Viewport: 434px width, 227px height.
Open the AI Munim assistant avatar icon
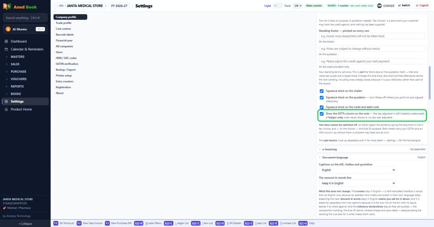coord(8,29)
